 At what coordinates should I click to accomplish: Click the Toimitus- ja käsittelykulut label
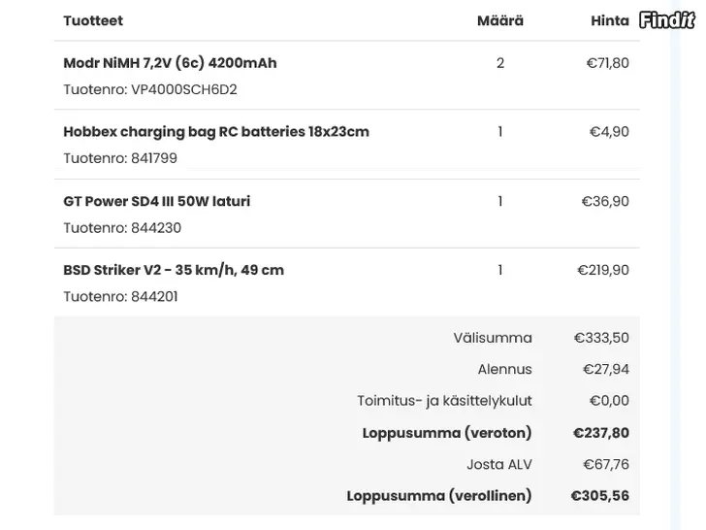click(444, 401)
